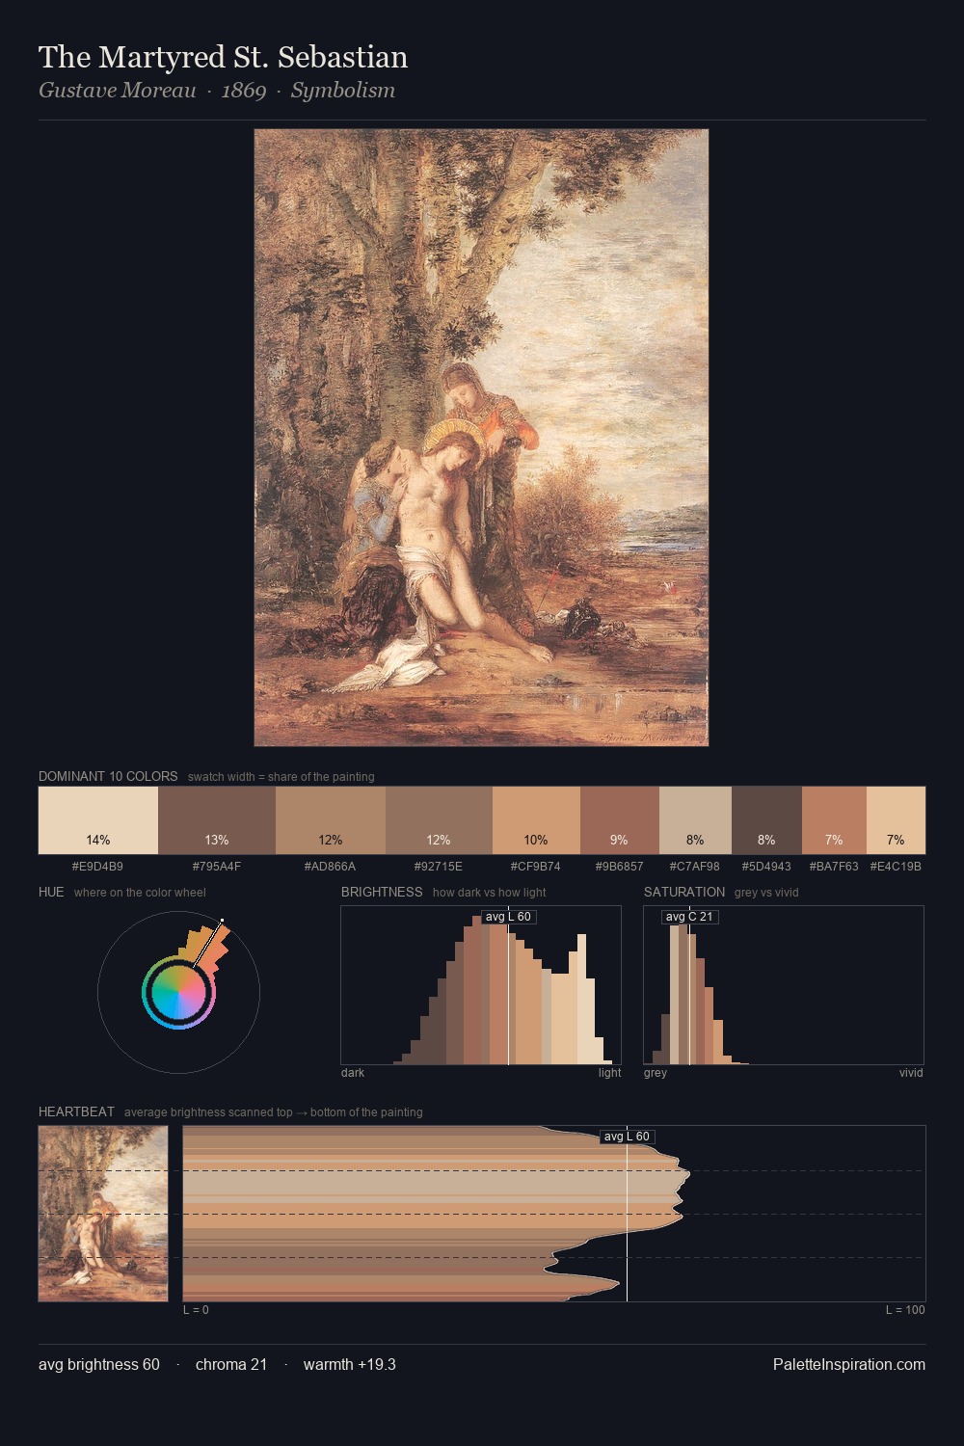This screenshot has width=964, height=1446.
Task: Click the title 'The Martyred St. Sebastian'
Action: click(223, 57)
